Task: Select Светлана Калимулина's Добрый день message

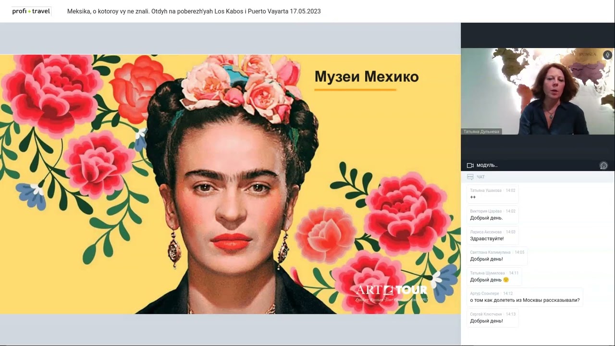Action: [x=497, y=256]
